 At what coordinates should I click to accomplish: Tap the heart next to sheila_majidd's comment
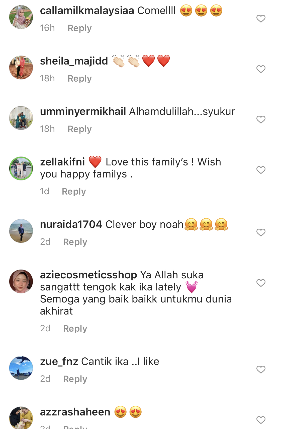(261, 69)
